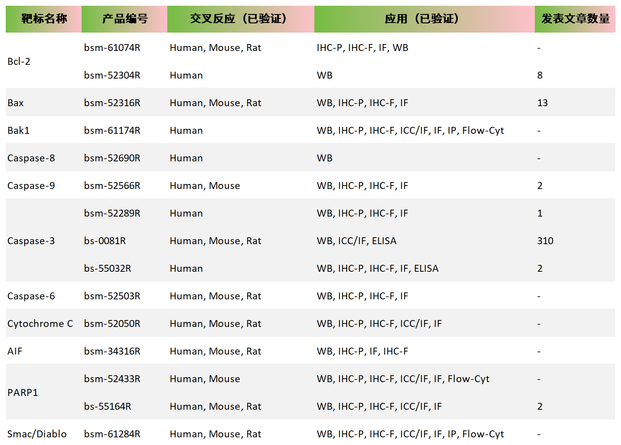
Task: Open product bsm-52304R
Action: coord(112,76)
